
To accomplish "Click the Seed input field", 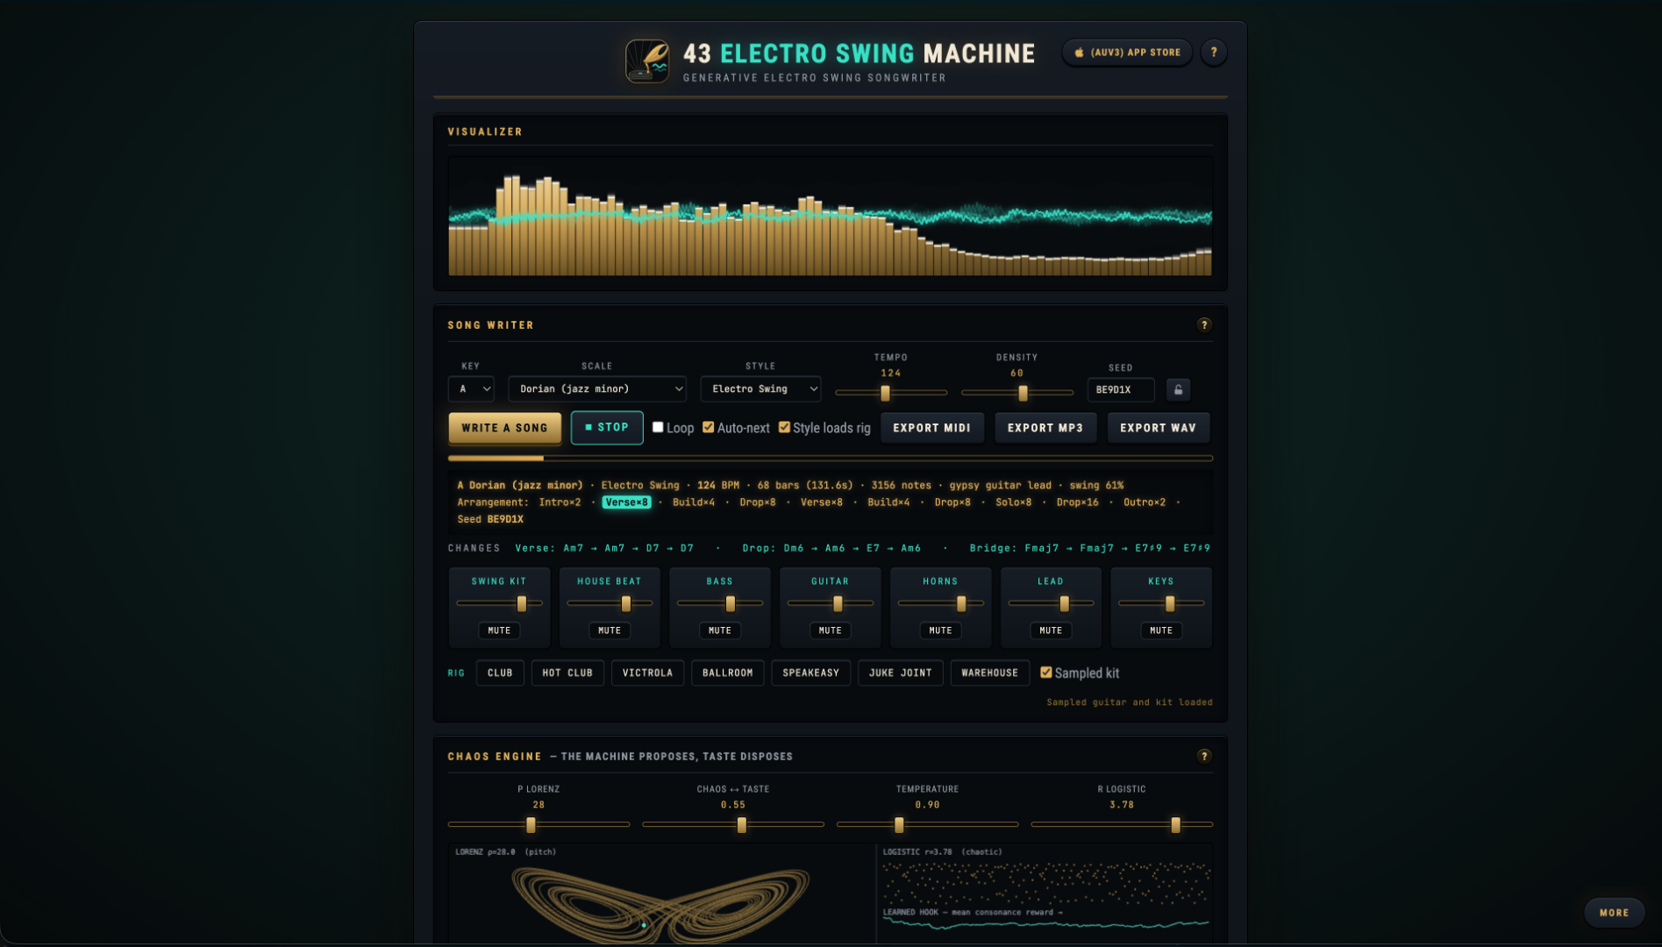I will pyautogui.click(x=1121, y=389).
